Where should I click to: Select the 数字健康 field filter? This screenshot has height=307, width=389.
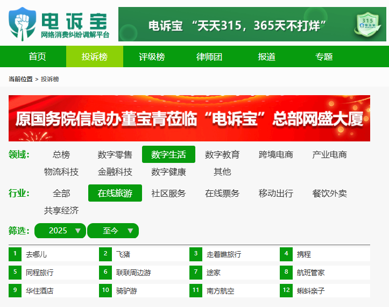point(168,172)
